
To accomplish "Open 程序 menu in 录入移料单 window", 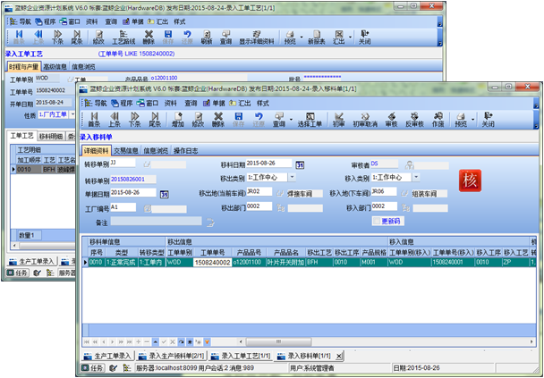I will coord(122,104).
